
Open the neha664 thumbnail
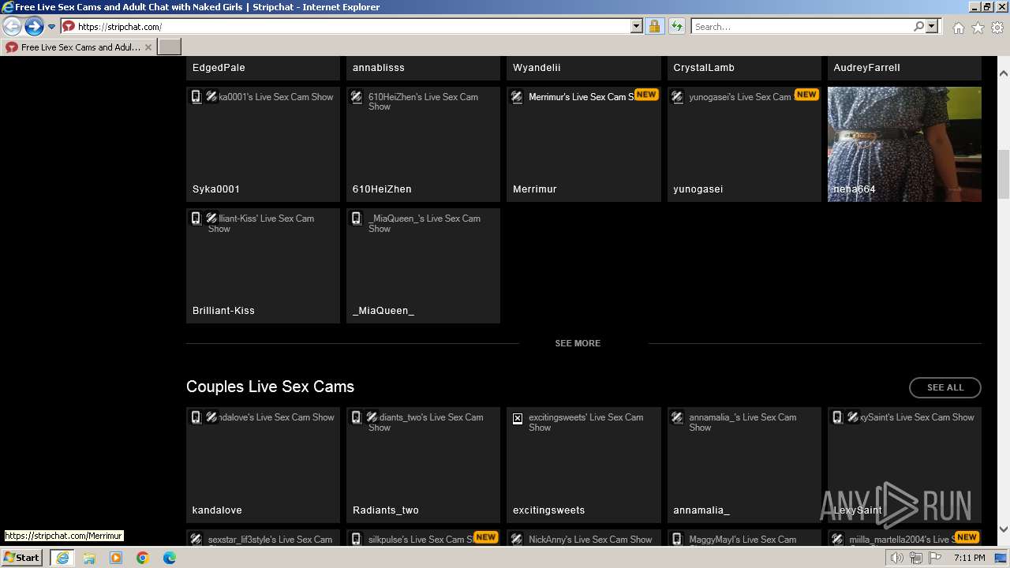[x=904, y=144]
